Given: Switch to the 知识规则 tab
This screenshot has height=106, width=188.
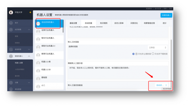Looking at the screenshot, I should 104,23.
